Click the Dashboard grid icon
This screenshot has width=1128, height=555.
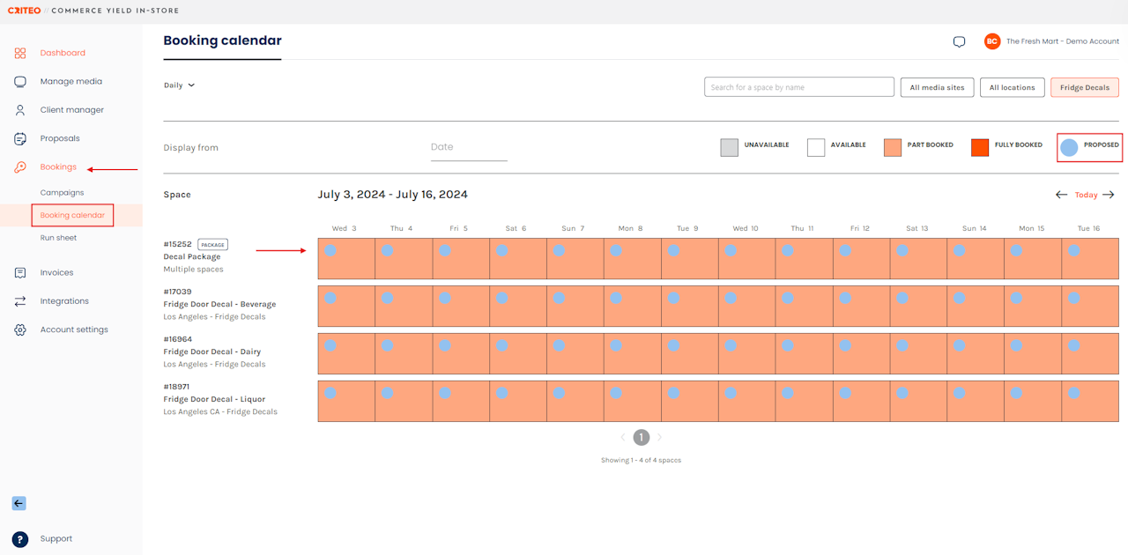(x=20, y=53)
